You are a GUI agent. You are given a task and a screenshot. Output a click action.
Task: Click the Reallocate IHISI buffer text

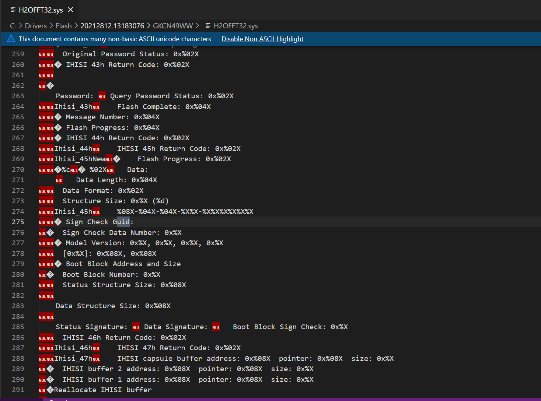point(103,390)
